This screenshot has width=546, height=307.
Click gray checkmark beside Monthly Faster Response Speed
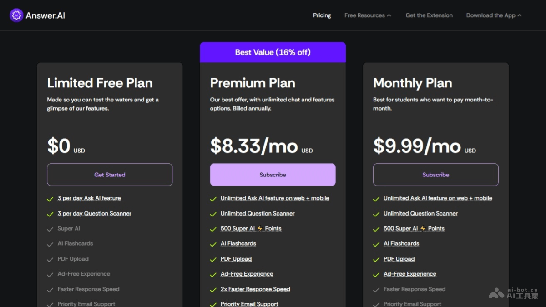[376, 290]
